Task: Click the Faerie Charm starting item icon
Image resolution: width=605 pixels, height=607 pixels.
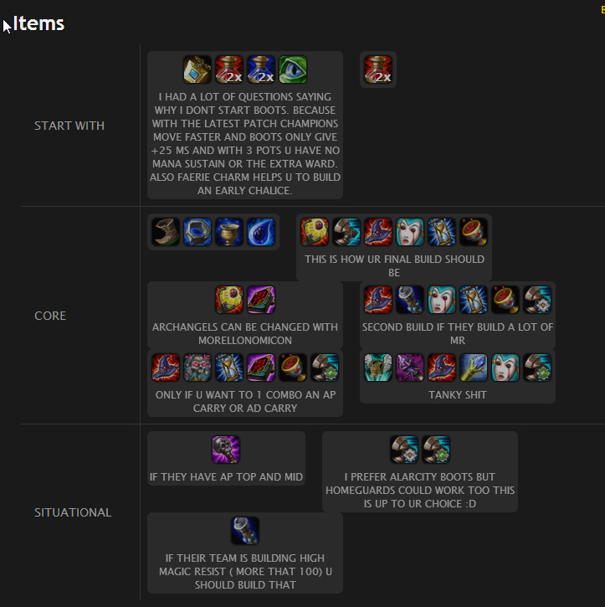Action: (x=197, y=69)
